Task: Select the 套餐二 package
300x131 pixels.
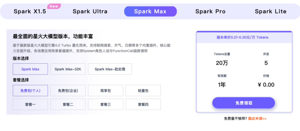Action: point(68,104)
